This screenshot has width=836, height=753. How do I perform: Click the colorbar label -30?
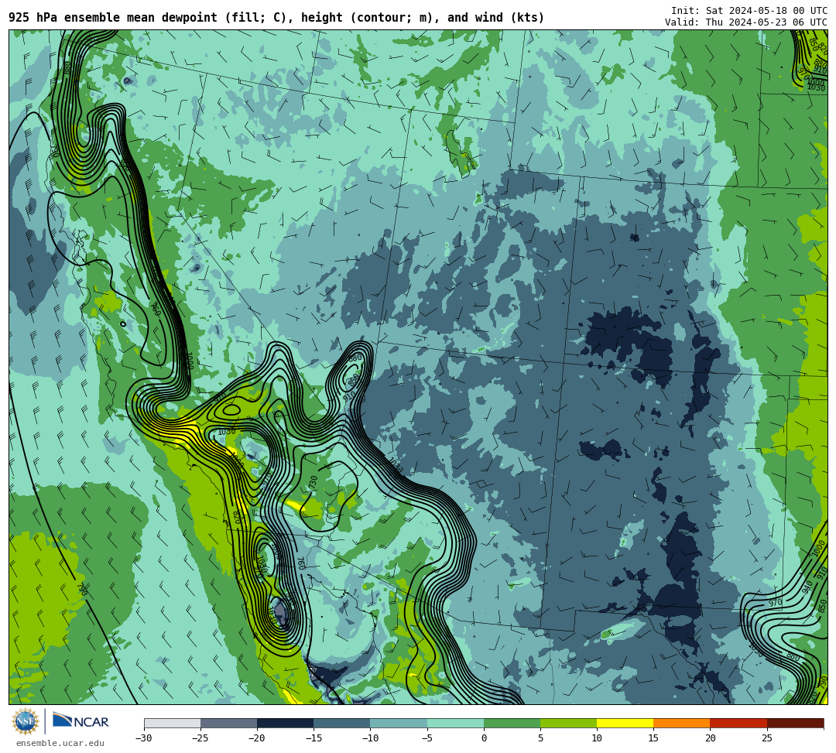coord(144,738)
